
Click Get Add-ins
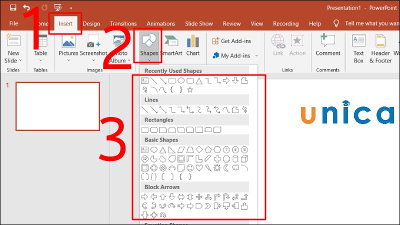231,41
